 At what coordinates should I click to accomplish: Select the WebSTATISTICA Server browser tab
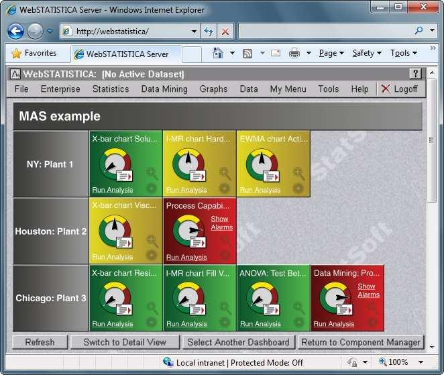coord(126,54)
